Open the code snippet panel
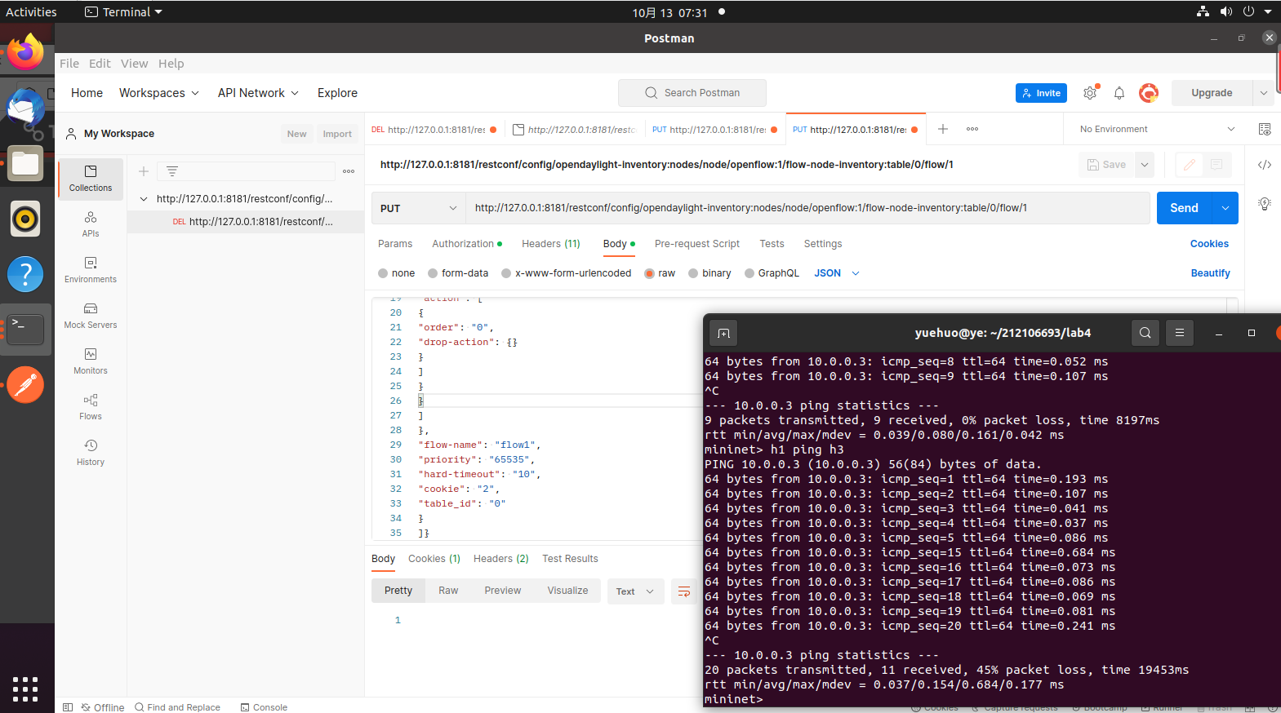The height and width of the screenshot is (713, 1281). [x=1265, y=165]
